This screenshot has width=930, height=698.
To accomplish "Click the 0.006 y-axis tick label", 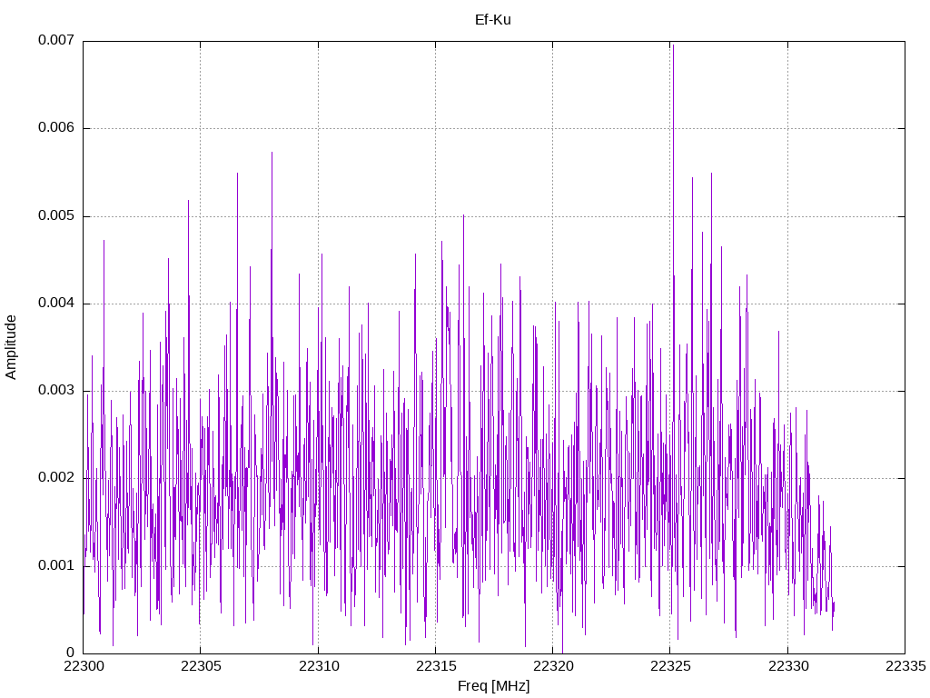I will click(x=56, y=127).
